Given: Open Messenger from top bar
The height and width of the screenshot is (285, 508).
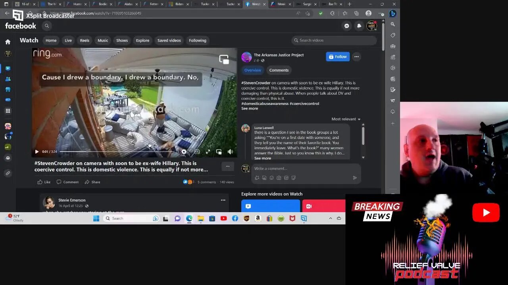Looking at the screenshot, I should point(347,26).
